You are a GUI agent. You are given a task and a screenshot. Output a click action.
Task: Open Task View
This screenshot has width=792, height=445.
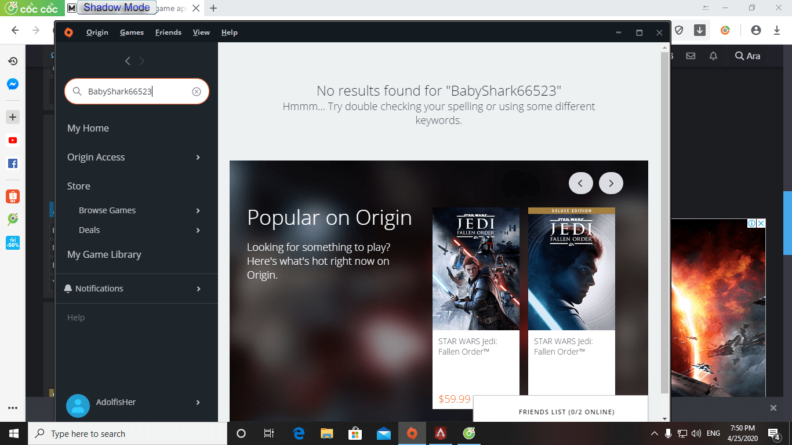269,433
